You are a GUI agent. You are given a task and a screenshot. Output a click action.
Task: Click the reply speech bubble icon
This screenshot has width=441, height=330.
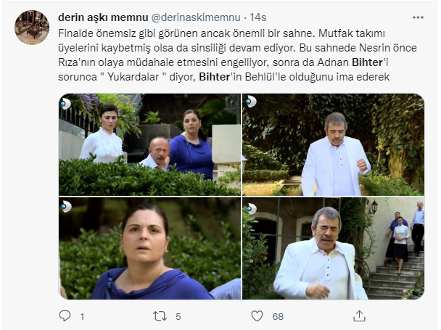[65, 316]
